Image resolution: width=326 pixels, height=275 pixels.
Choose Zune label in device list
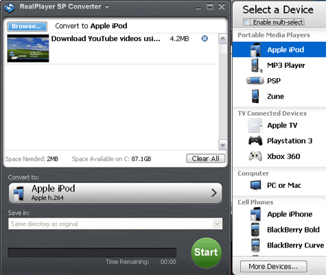click(275, 97)
